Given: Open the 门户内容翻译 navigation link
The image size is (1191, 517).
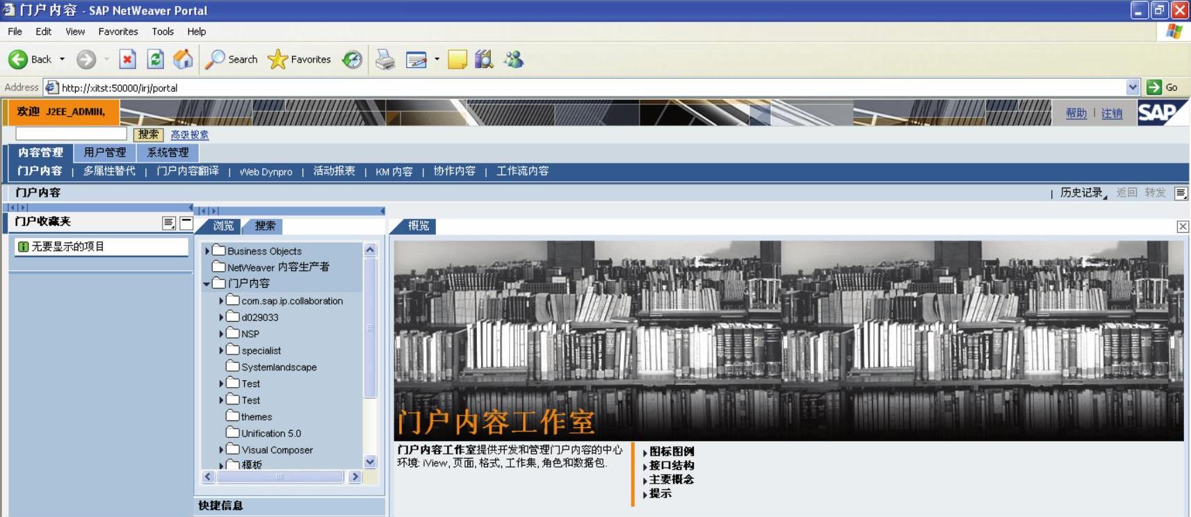Looking at the screenshot, I should (188, 171).
